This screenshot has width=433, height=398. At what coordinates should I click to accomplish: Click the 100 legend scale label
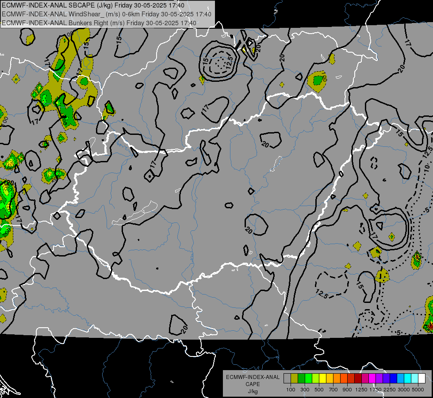[291, 390]
